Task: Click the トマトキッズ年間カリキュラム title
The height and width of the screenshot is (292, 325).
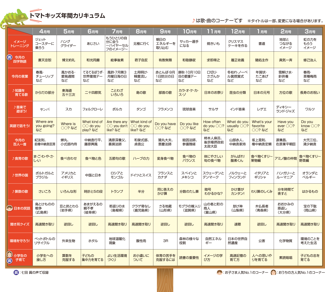Action: point(67,16)
